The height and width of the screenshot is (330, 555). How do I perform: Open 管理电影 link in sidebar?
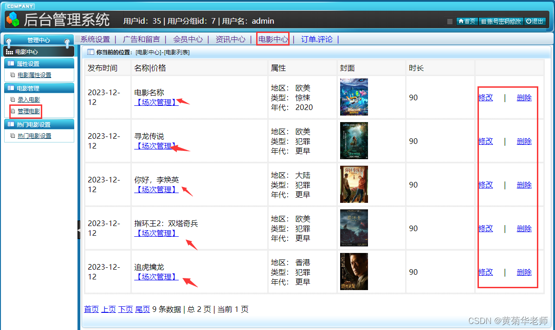29,111
